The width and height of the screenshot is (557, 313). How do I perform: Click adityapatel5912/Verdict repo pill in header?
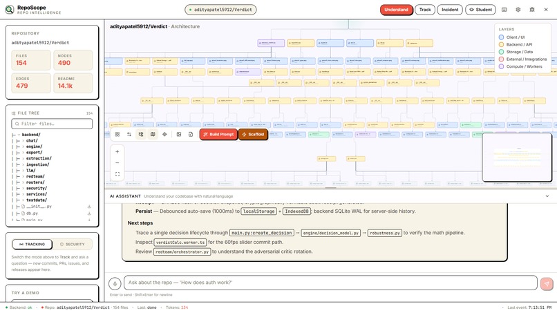(220, 10)
